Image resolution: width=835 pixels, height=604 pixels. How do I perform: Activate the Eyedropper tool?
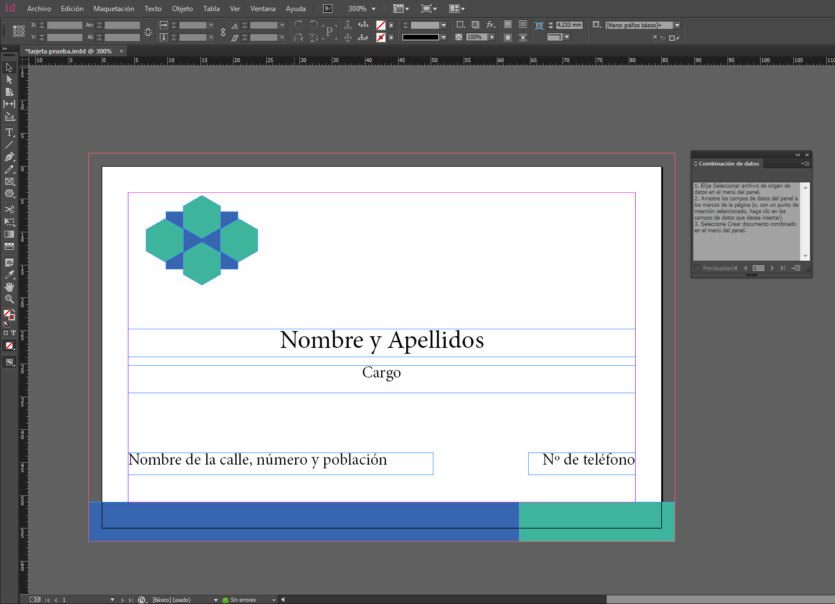[x=9, y=275]
